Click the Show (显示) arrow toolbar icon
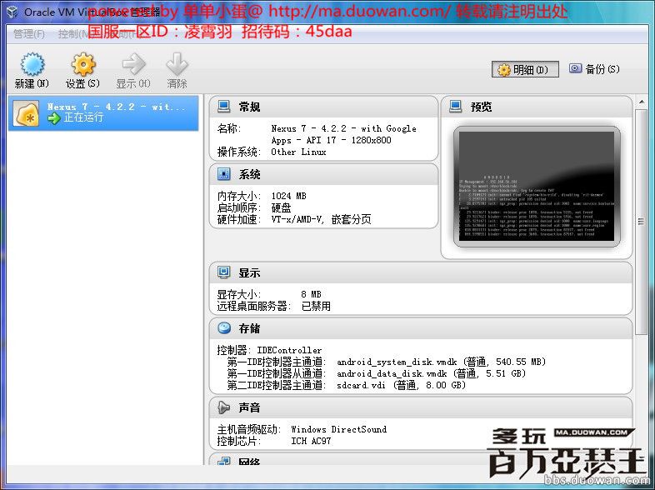The image size is (655, 490). [133, 65]
